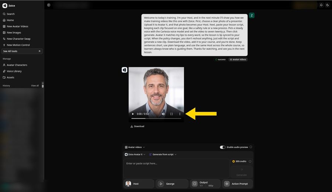Expand Zoice Avatar X model dropdown

pyautogui.click(x=135, y=154)
